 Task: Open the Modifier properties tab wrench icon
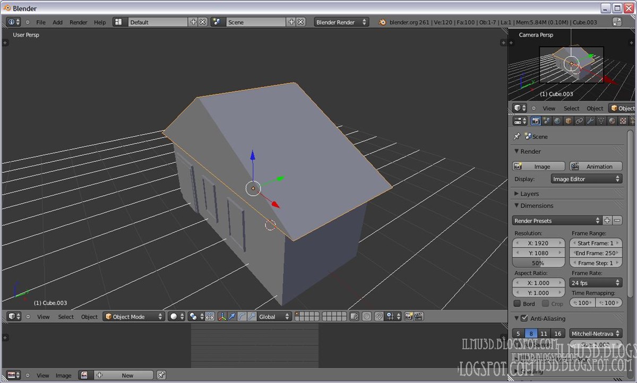(x=589, y=120)
